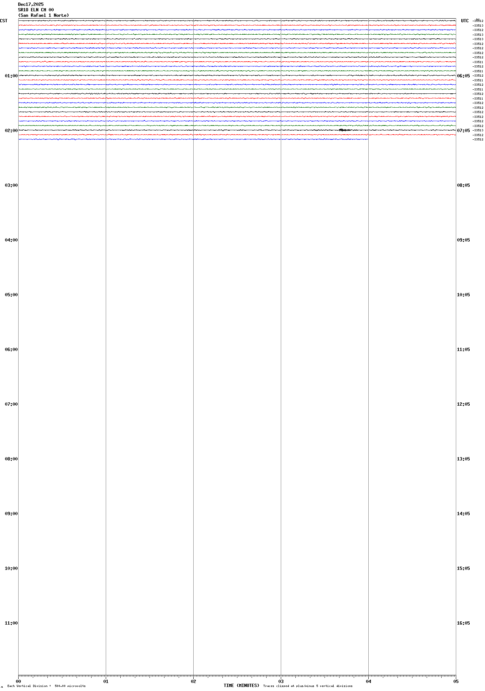Click the right end of the last blue trace
Viewport: 485px width, 691px height.
(x=367, y=139)
